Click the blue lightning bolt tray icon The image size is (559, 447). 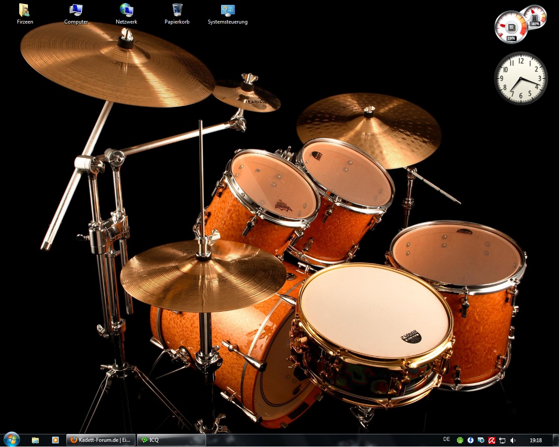click(x=470, y=440)
